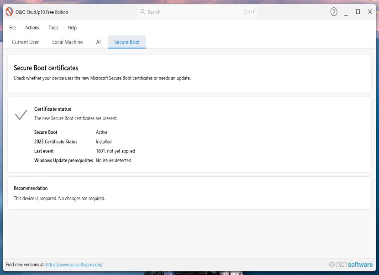Viewport: 379px width, 275px height.
Task: Switch to the Local Machine tab
Action: pyautogui.click(x=68, y=42)
